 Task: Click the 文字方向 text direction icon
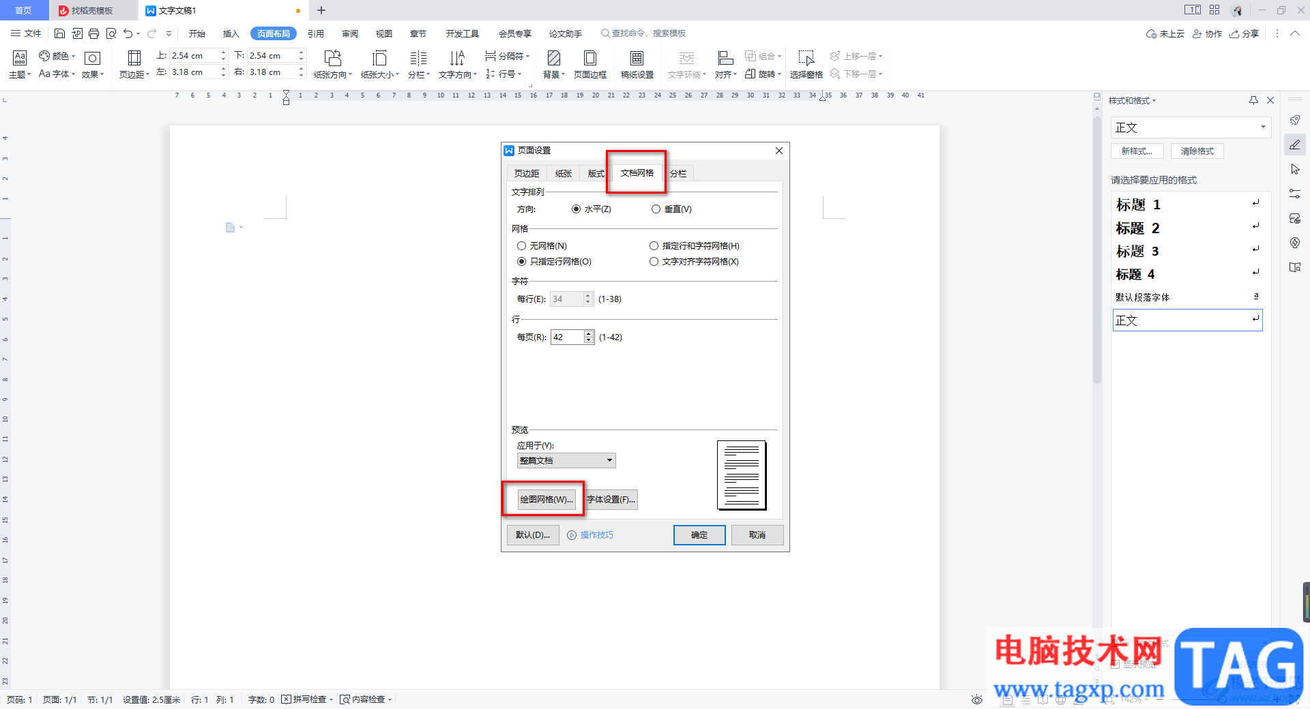(x=457, y=65)
